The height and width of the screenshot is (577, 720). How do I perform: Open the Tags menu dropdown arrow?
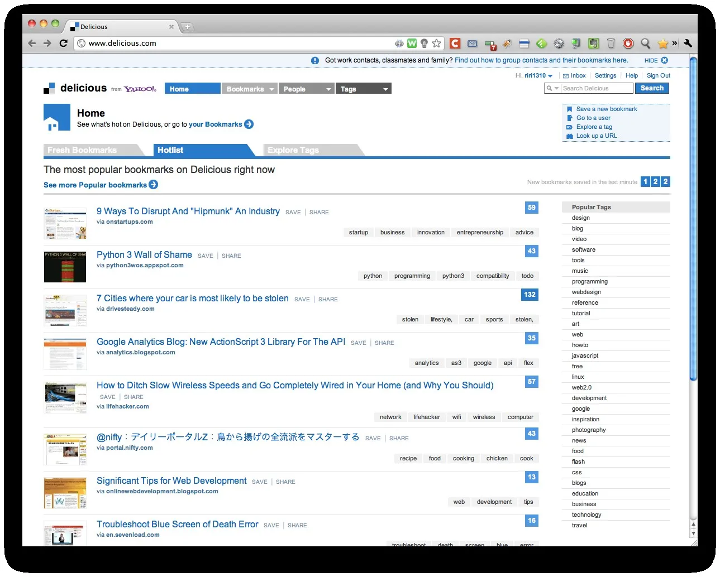click(x=385, y=89)
